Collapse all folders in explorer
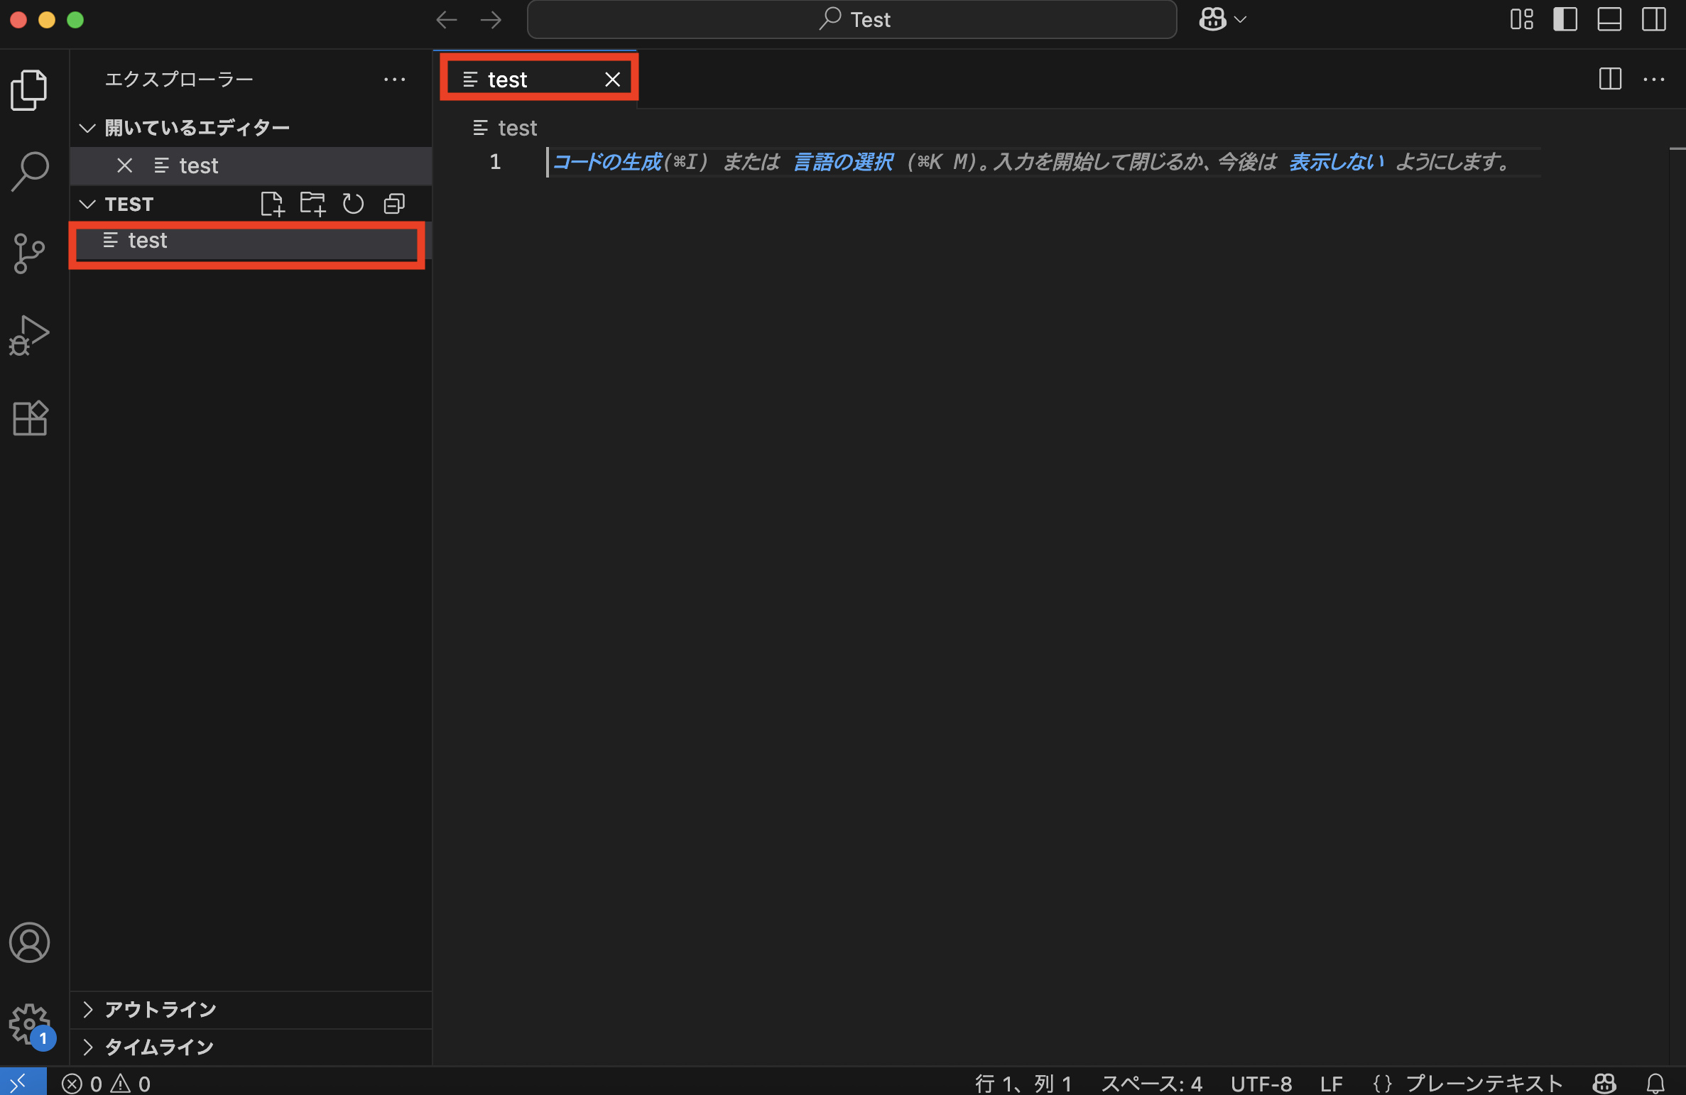 (x=394, y=205)
